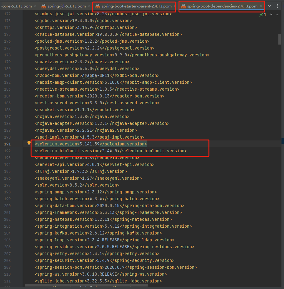284x289 pixels.
Task: Click the spring-boot-dependencies pom file icon
Action: 184,6
